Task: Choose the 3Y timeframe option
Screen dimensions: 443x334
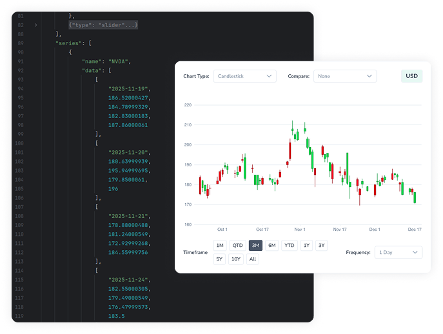Action: [x=322, y=245]
